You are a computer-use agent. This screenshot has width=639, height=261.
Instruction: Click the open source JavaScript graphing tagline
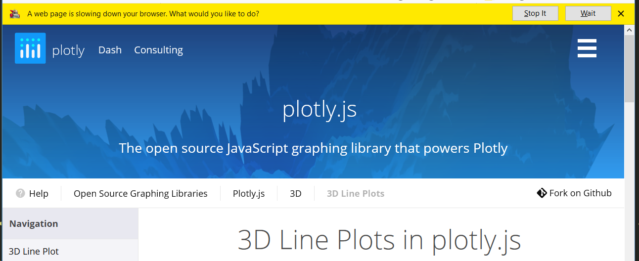point(313,148)
